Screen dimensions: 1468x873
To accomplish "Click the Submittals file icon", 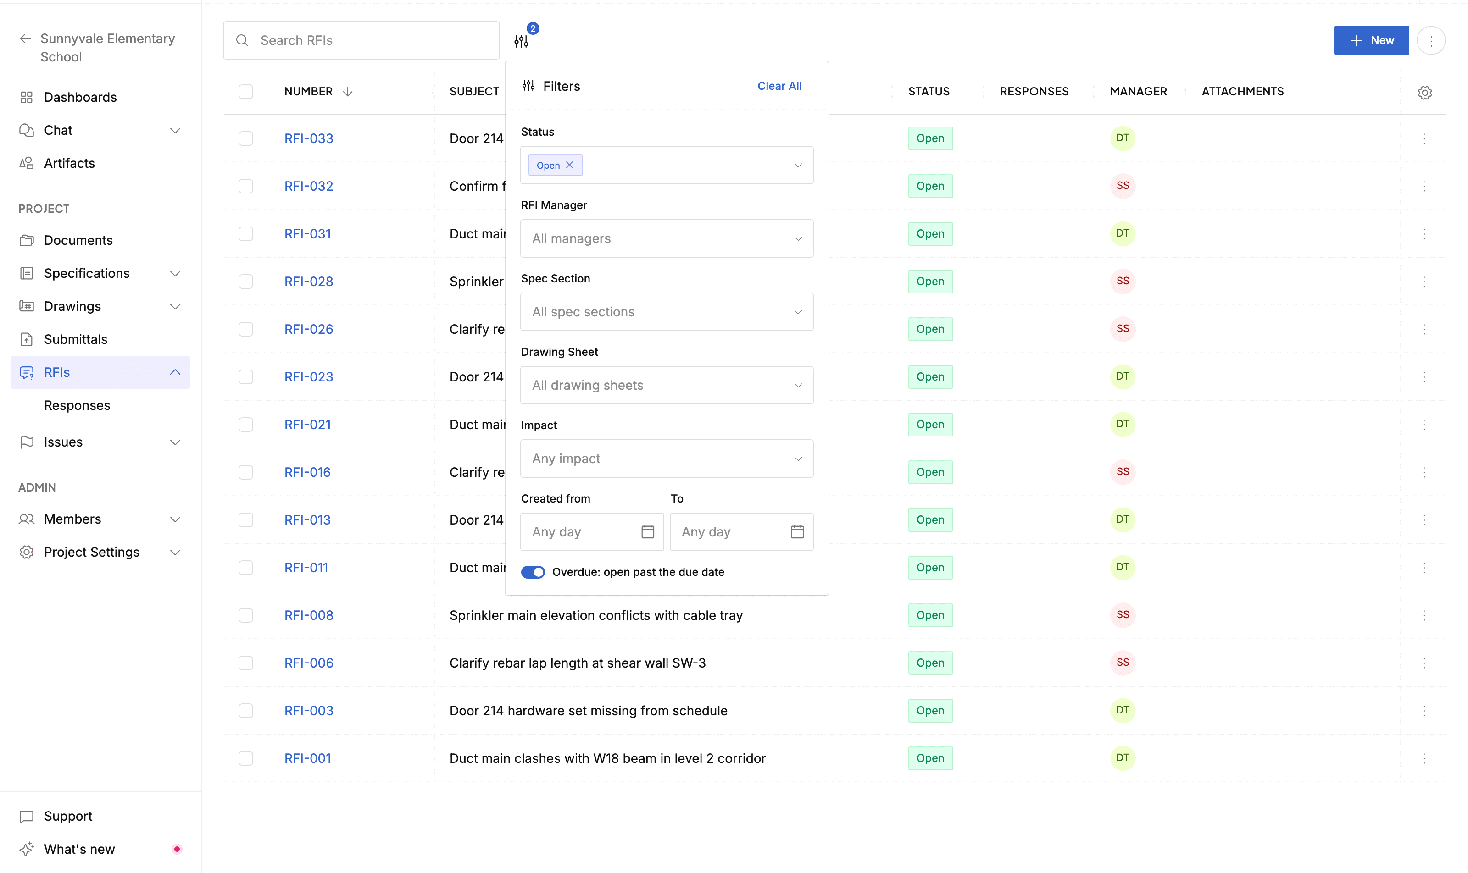I will (x=27, y=339).
